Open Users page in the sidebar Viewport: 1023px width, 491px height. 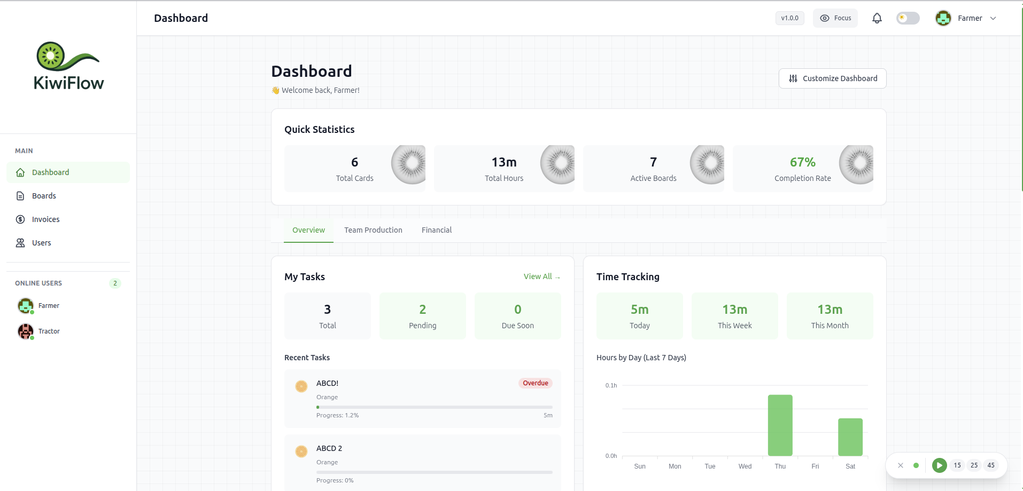[41, 243]
